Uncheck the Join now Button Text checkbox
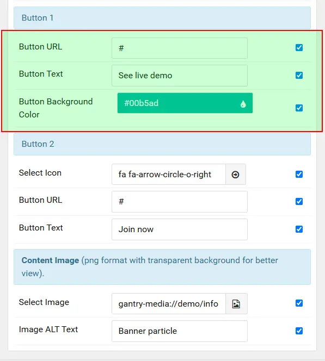325x361 pixels. (x=299, y=229)
